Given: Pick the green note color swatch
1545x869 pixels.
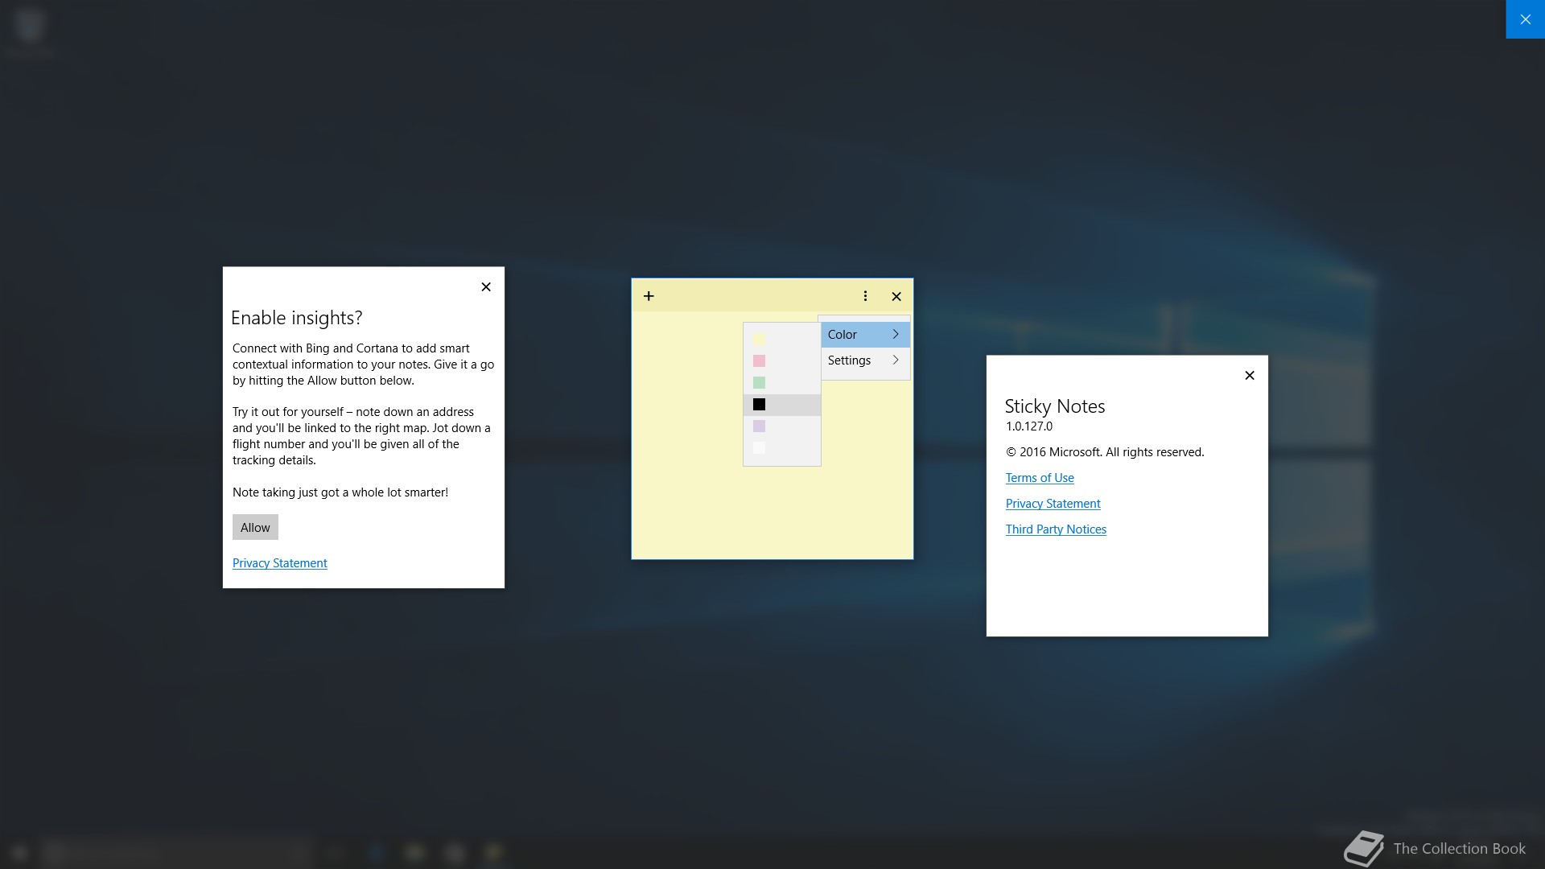Looking at the screenshot, I should click(759, 382).
